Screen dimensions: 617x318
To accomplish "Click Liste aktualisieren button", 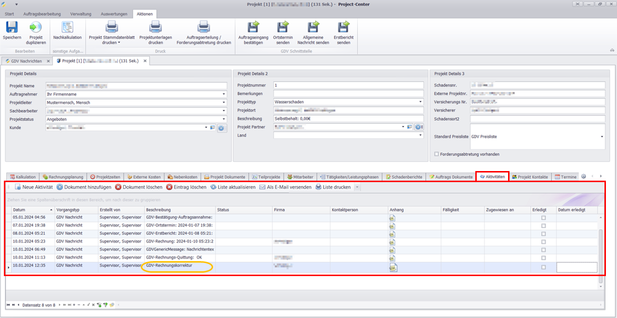I will [x=233, y=187].
